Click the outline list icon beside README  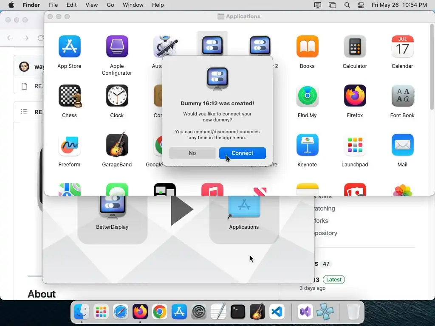click(24, 112)
